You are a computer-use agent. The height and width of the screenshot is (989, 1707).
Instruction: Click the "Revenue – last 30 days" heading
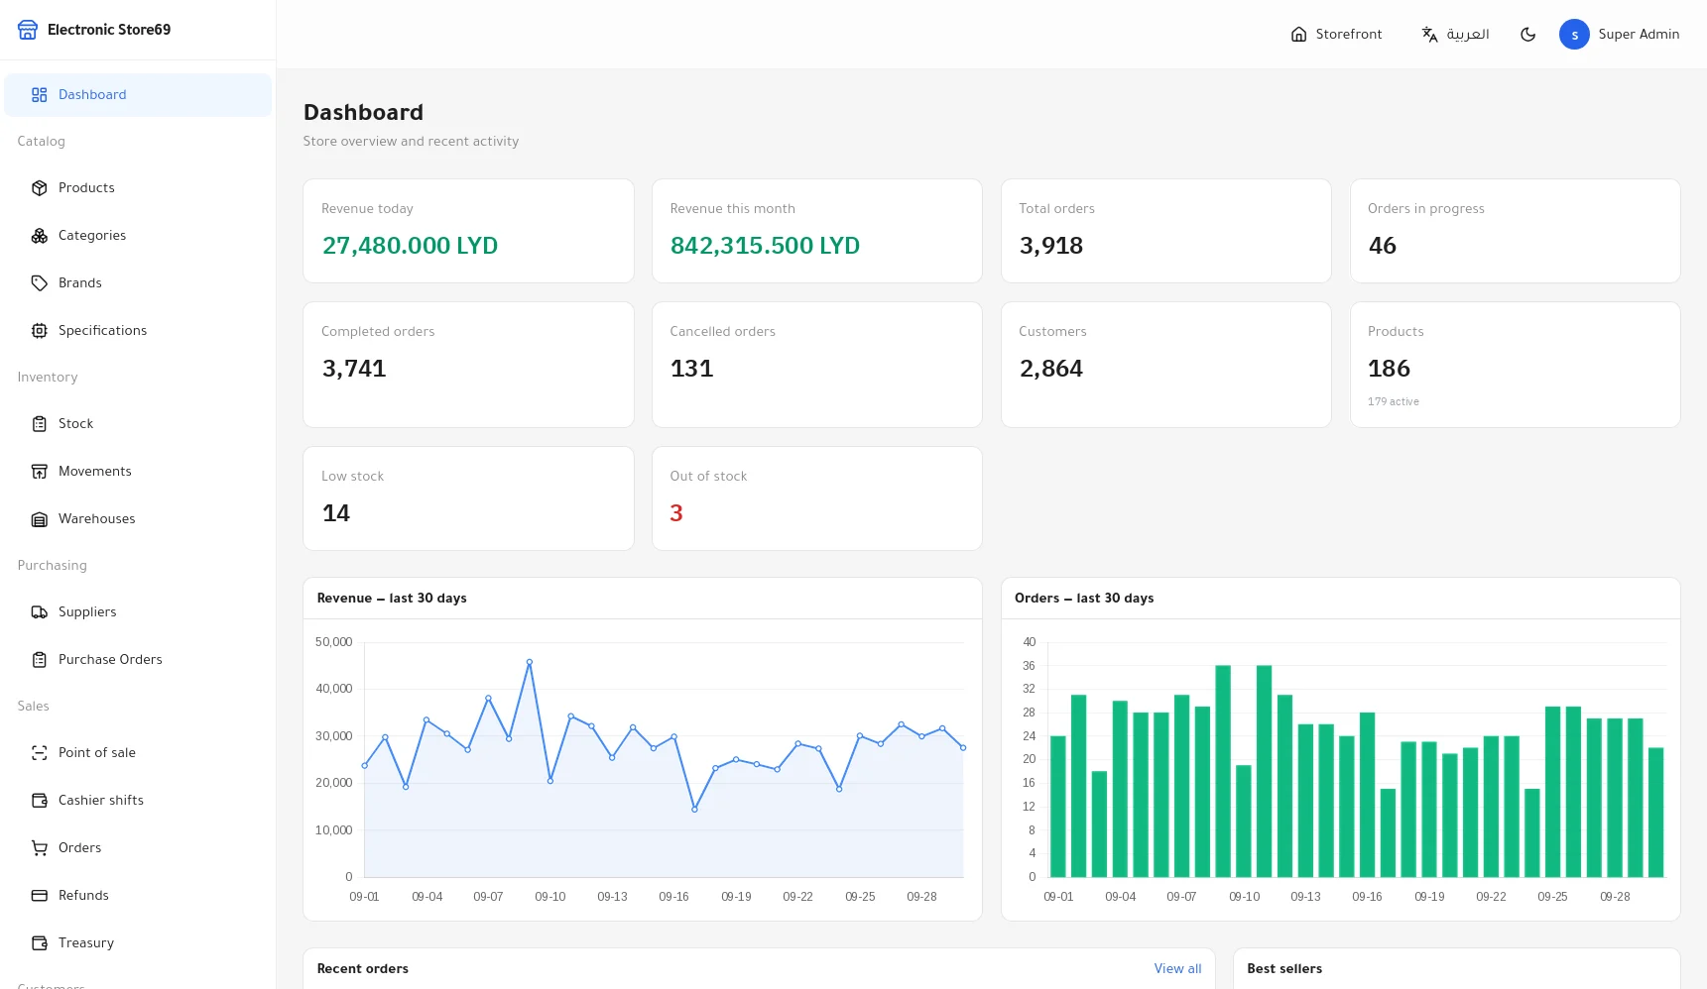pos(392,599)
